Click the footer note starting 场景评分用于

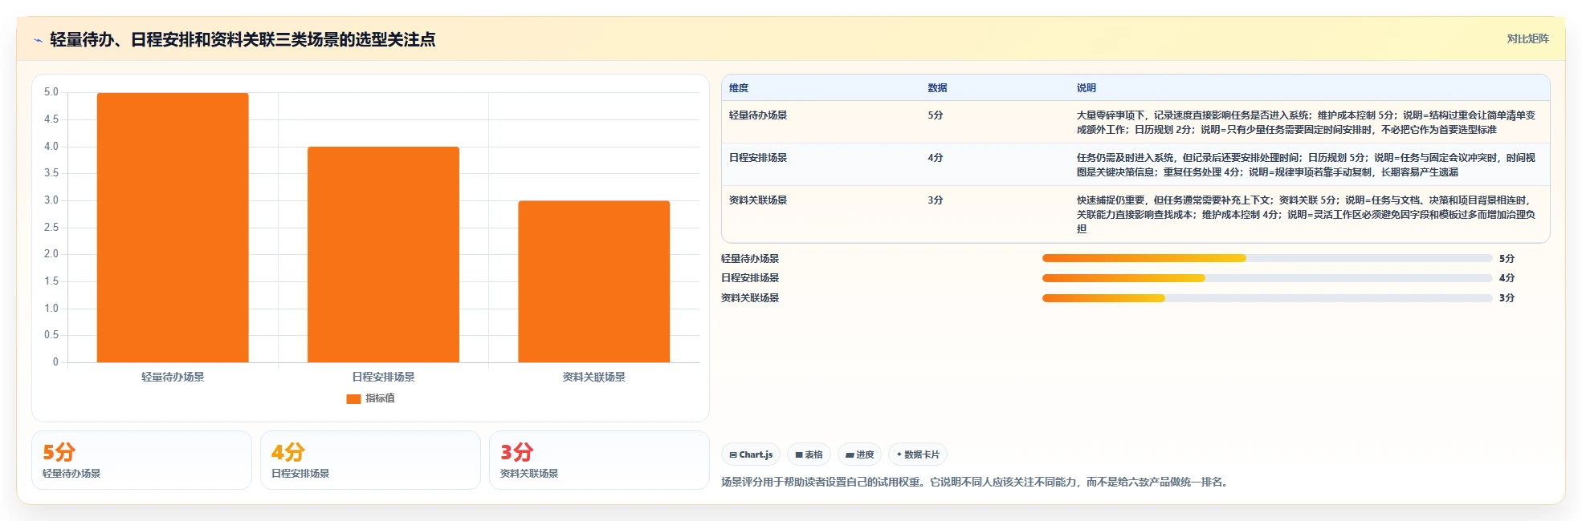pos(977,483)
